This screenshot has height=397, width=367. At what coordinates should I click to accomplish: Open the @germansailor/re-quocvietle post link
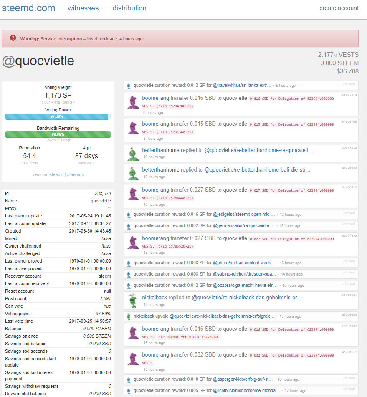pyautogui.click(x=244, y=225)
